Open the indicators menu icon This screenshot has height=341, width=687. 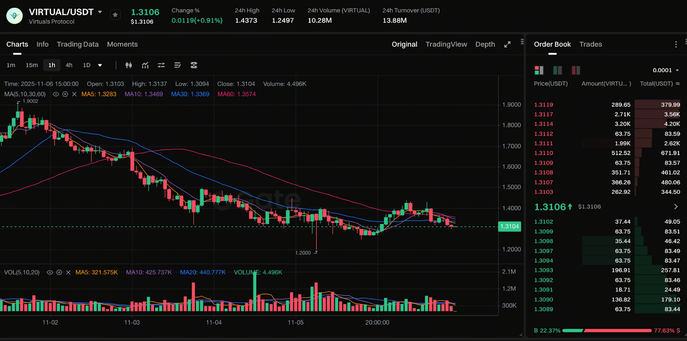click(145, 65)
